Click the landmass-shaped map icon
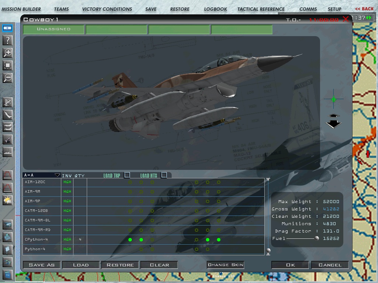 (x=7, y=115)
